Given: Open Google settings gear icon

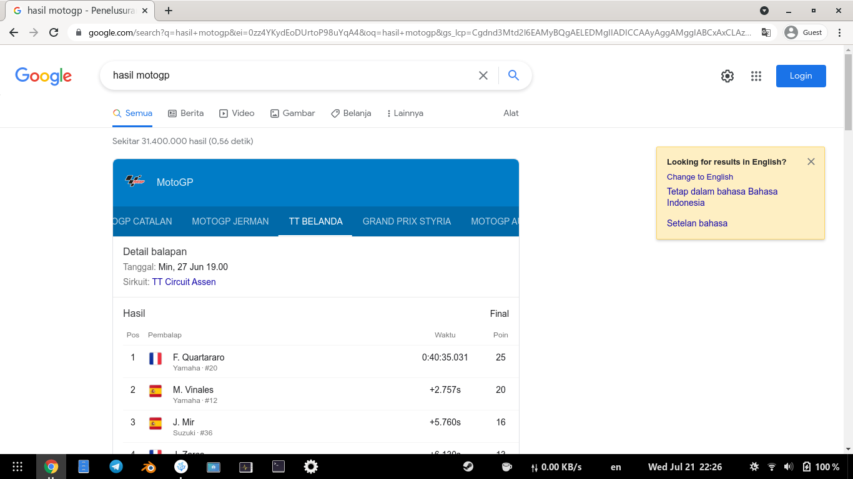Looking at the screenshot, I should 727,76.
